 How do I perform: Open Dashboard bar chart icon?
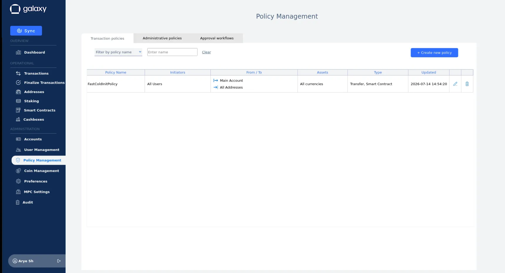pos(18,52)
